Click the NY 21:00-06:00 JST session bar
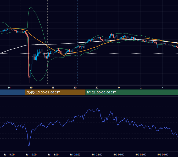Image resolution: width=178 pixels, height=157 pixels. click(132, 92)
